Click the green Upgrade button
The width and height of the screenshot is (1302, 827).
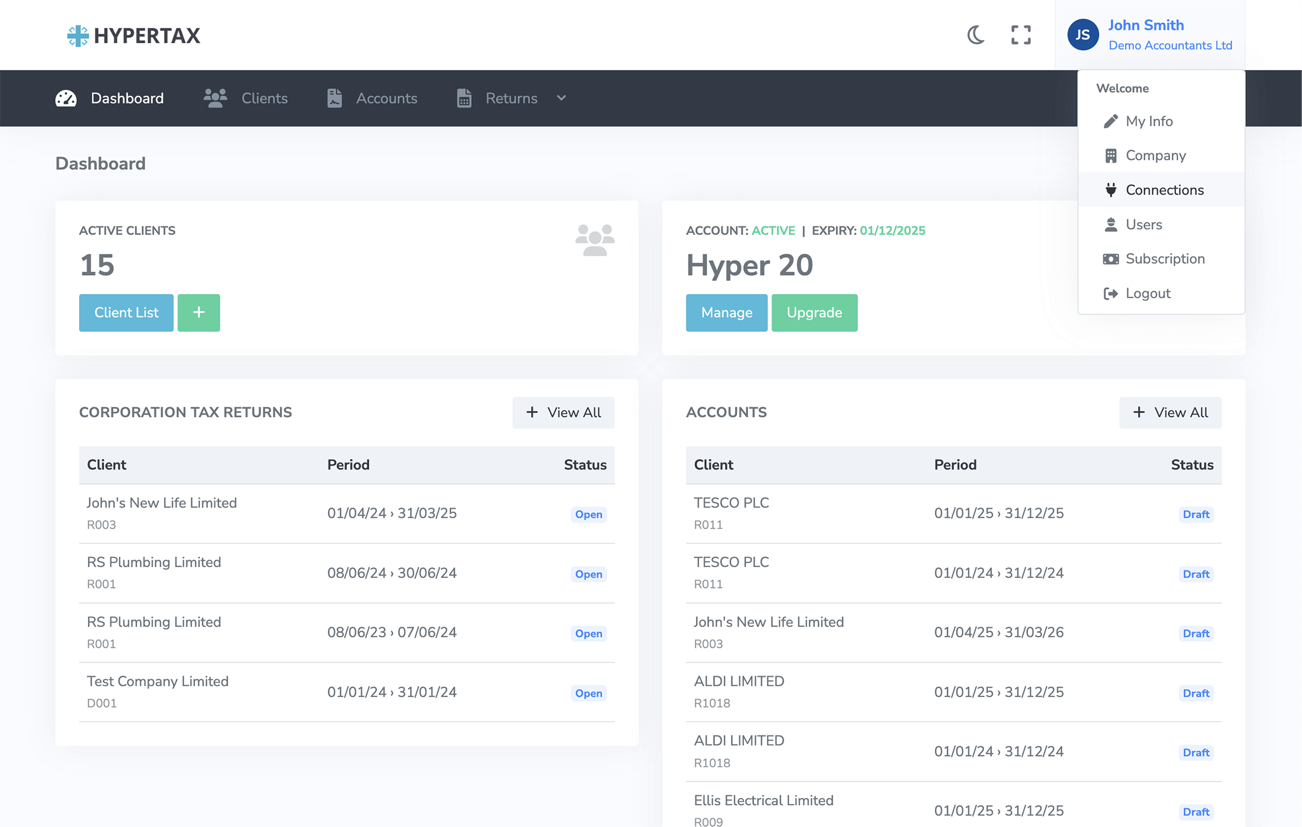[x=814, y=313]
